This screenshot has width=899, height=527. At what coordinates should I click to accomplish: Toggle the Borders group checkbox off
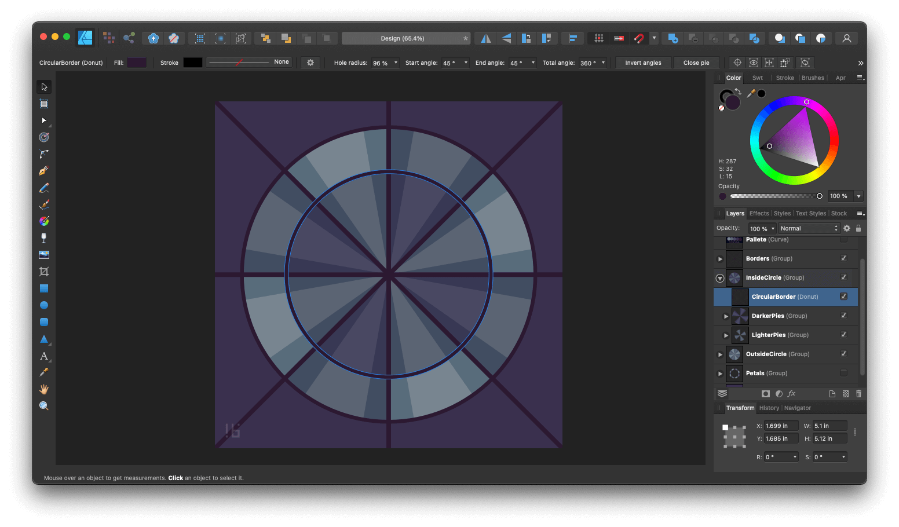tap(843, 258)
